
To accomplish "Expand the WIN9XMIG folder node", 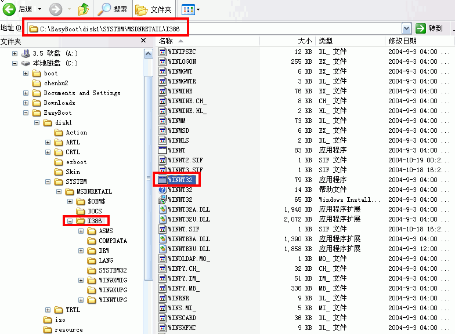I will coord(81,281).
